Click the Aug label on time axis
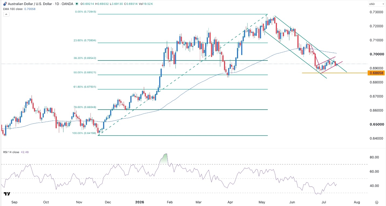 click(x=357, y=202)
